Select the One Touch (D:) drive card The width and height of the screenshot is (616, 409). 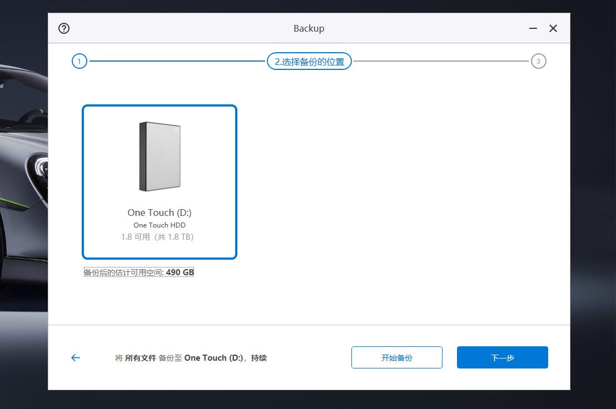coord(160,182)
